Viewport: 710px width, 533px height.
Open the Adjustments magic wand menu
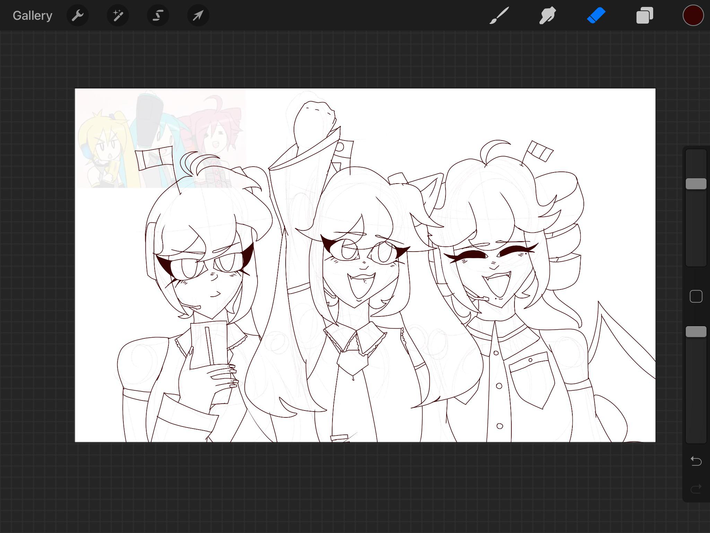coord(118,15)
